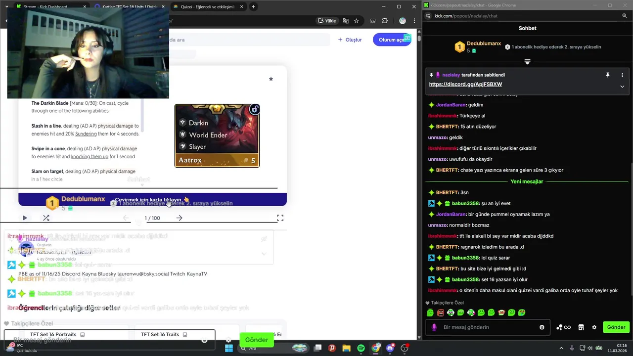The height and width of the screenshot is (356, 633).
Task: Click babun3358 in lol quiz sarar message
Action: point(465,258)
